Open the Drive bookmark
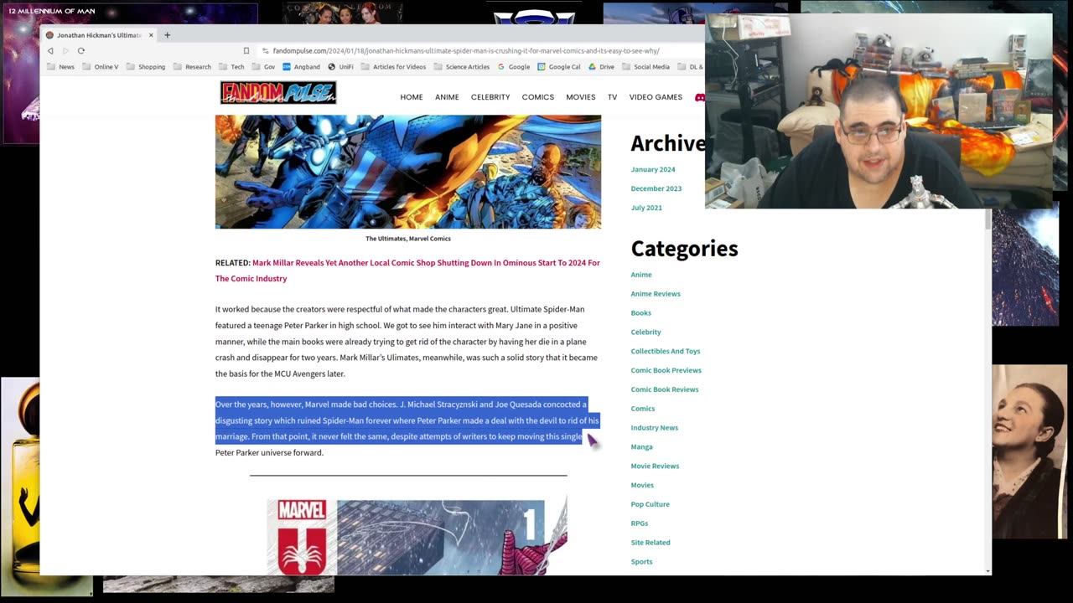This screenshot has width=1073, height=603. 601,67
